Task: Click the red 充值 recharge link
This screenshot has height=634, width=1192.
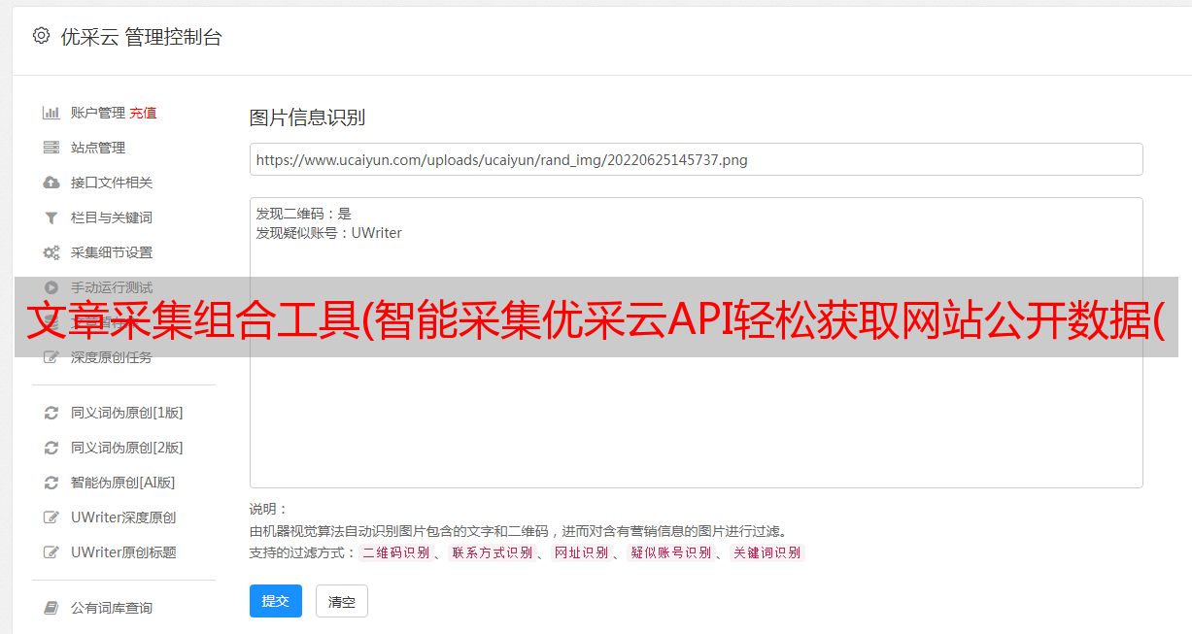Action: coord(143,113)
